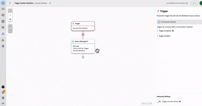Screen dimensions: 202x106
Task: Undo the last canvas action
Action: pos(10,26)
